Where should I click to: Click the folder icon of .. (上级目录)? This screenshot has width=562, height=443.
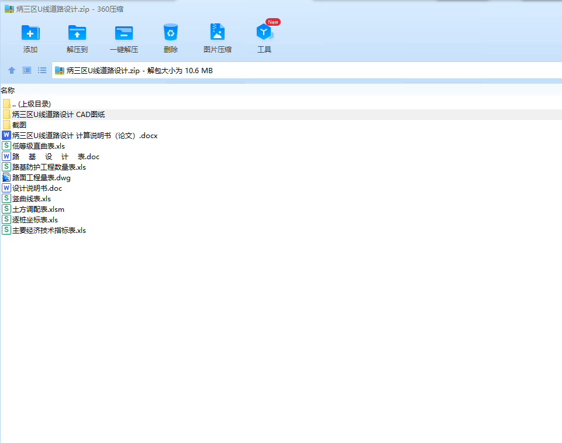tap(6, 104)
